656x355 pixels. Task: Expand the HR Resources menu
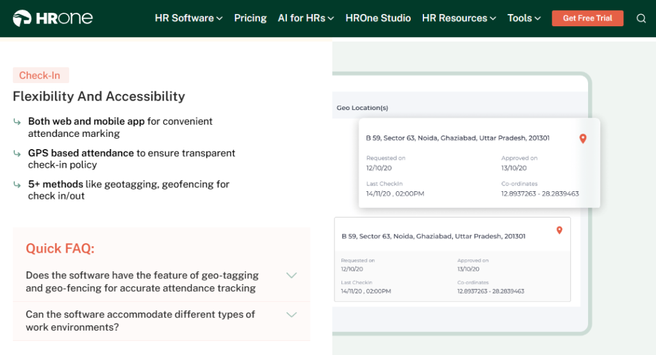click(459, 19)
